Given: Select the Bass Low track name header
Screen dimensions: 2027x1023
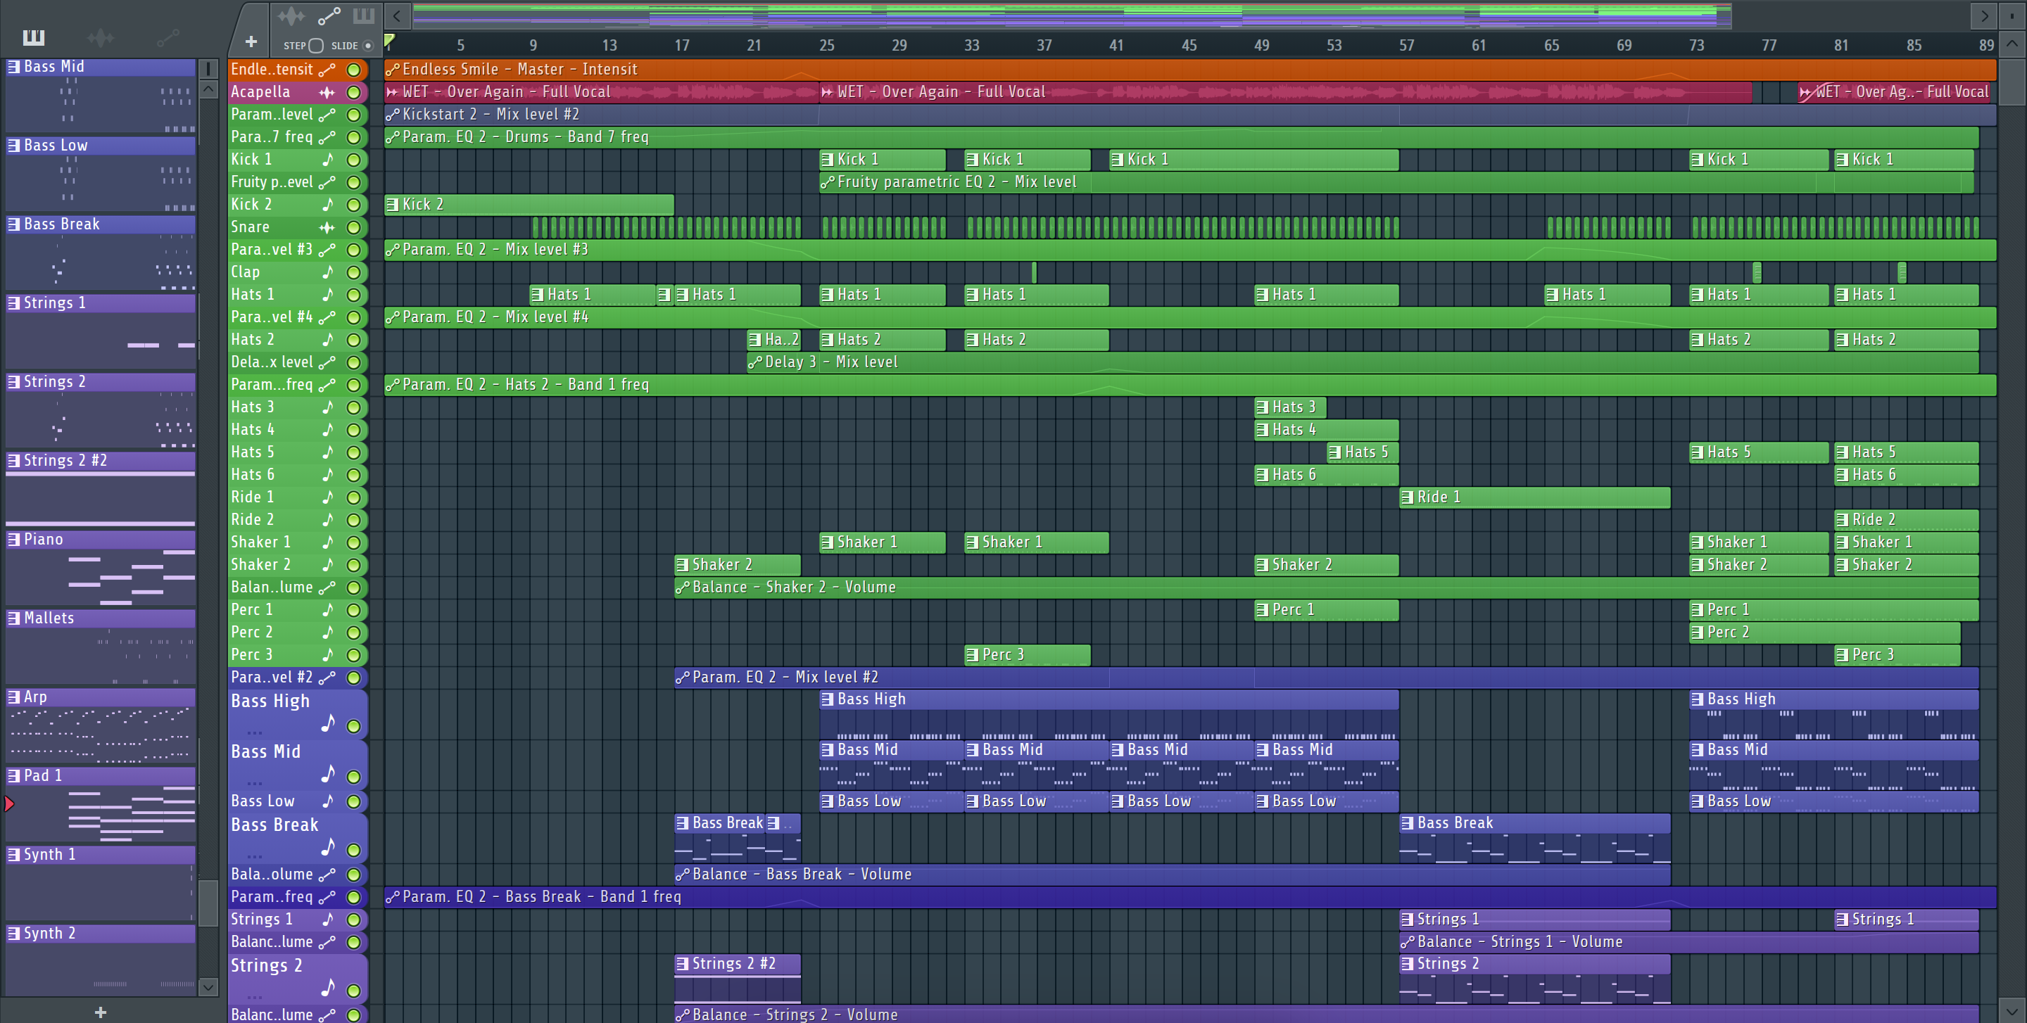Looking at the screenshot, I should (x=263, y=801).
